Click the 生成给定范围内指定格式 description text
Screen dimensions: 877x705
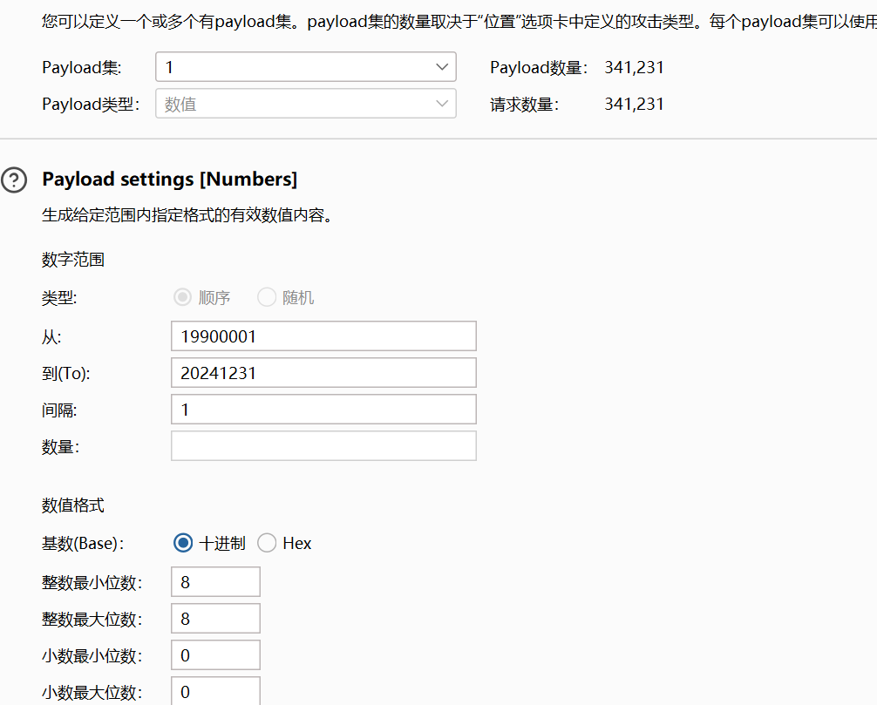[187, 215]
